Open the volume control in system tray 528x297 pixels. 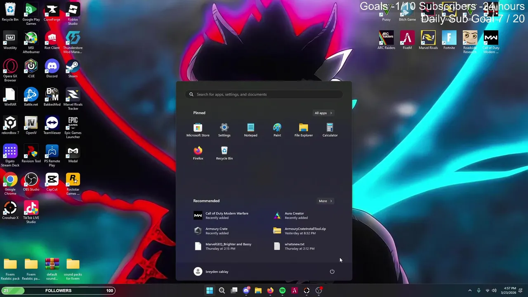pyautogui.click(x=494, y=290)
